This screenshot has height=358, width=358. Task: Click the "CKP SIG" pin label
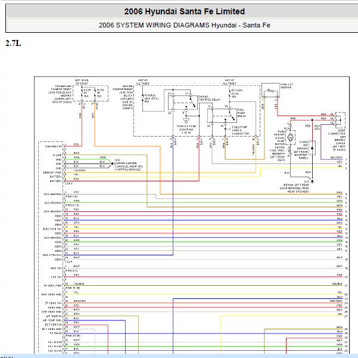57,277
